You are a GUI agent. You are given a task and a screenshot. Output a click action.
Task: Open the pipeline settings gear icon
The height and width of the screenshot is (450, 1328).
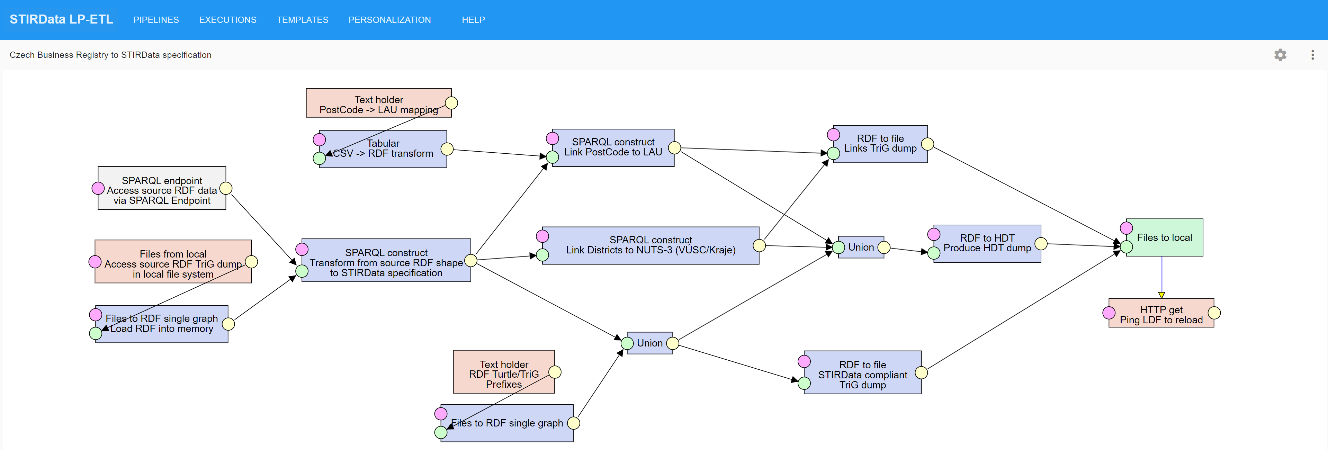[1280, 55]
